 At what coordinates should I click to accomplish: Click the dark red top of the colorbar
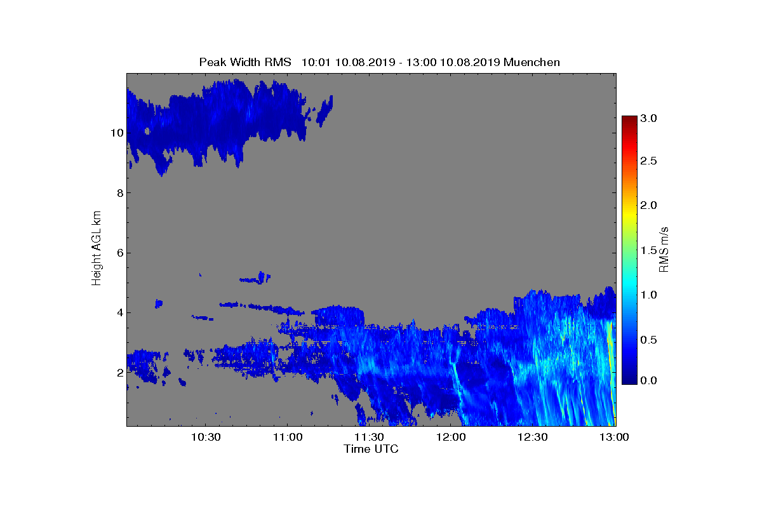coord(629,119)
